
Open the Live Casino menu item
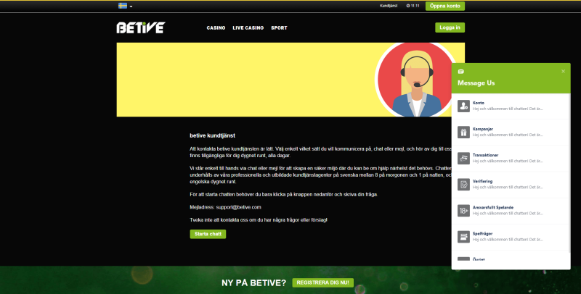248,28
